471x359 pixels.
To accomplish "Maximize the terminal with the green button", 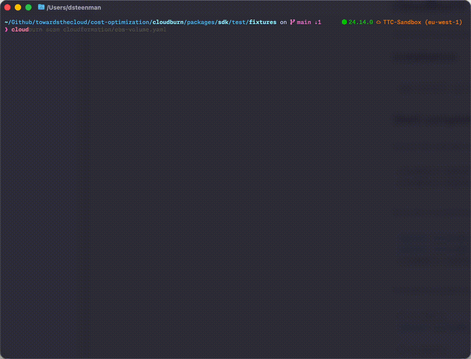I will [28, 7].
